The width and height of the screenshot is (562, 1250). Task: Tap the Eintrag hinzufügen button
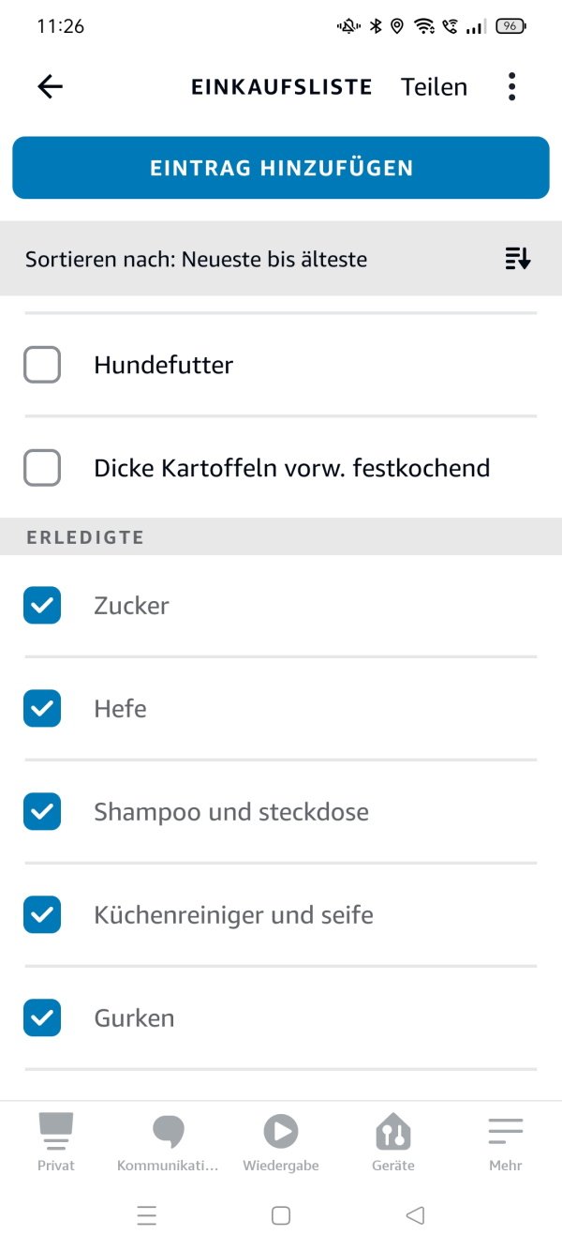(281, 168)
